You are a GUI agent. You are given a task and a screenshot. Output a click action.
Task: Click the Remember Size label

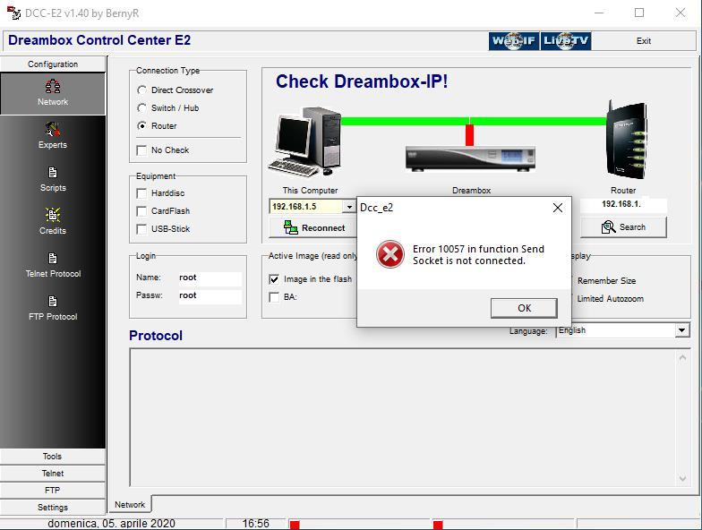tap(606, 281)
